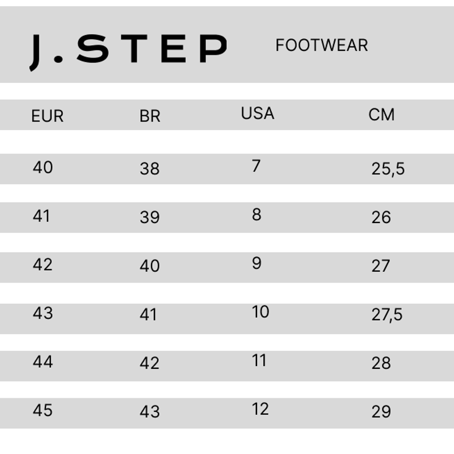This screenshot has width=454, height=454.
Task: Click USA size 10 cell
Action: tap(260, 312)
